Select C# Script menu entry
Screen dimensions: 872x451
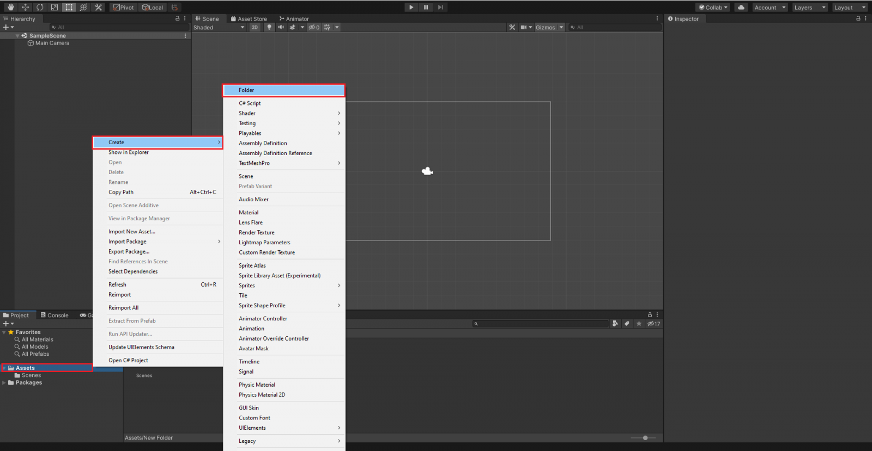pyautogui.click(x=250, y=103)
